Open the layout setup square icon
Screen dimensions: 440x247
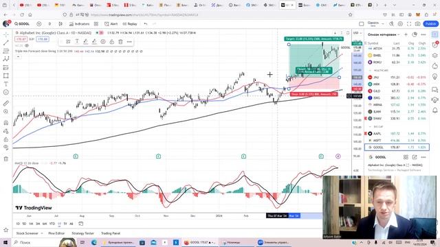pos(362,24)
